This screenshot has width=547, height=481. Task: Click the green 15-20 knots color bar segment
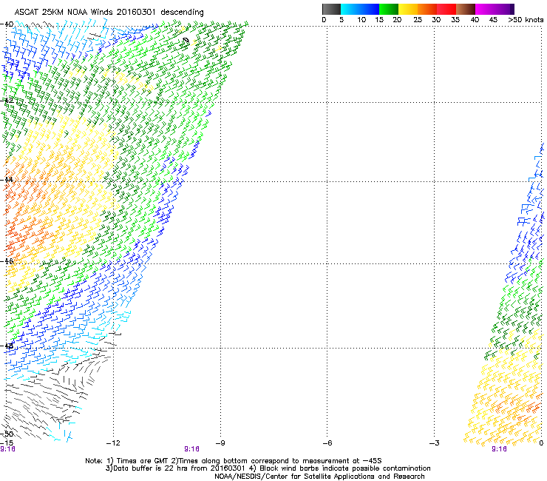click(x=389, y=9)
